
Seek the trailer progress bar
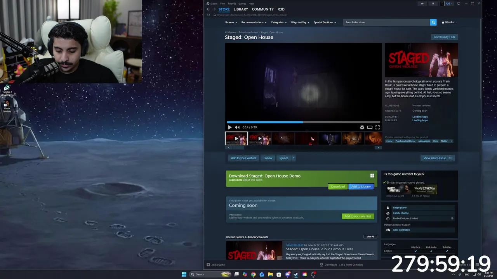click(304, 122)
